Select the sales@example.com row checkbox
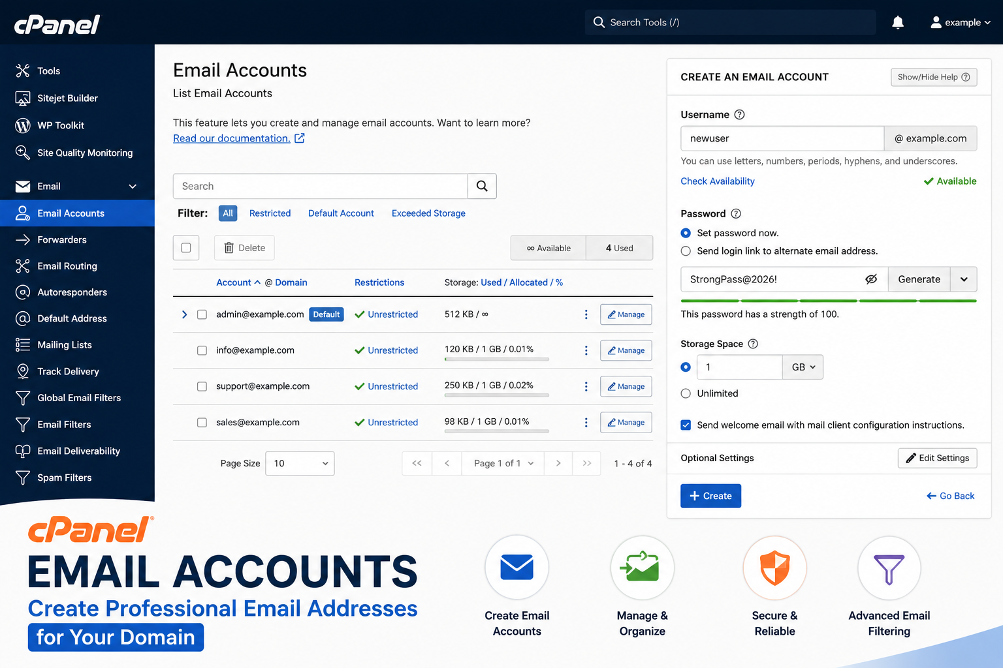This screenshot has height=668, width=1003. pos(202,422)
